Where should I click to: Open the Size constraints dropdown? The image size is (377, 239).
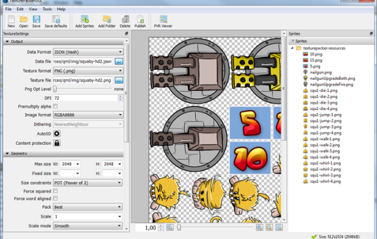click(x=88, y=182)
